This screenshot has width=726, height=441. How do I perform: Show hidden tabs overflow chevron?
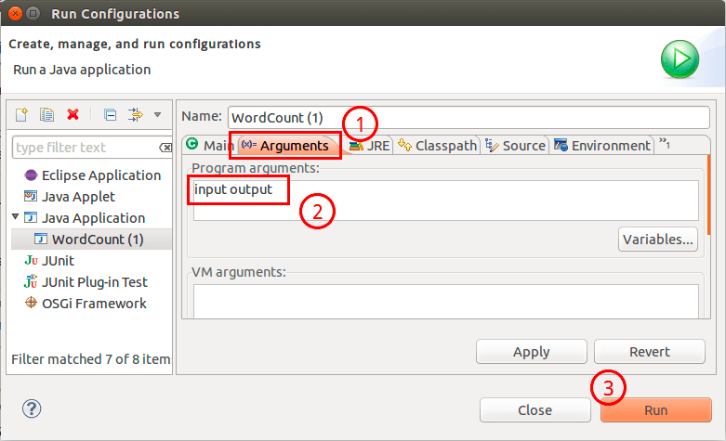665,143
